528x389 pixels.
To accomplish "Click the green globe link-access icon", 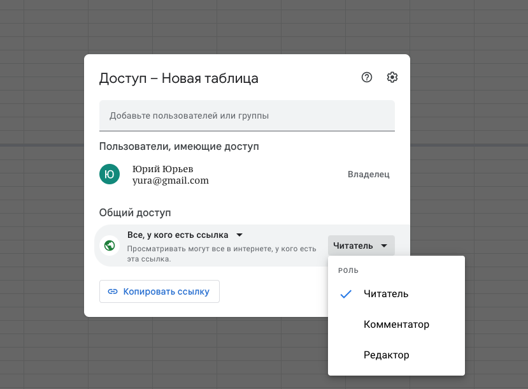I will coord(110,246).
